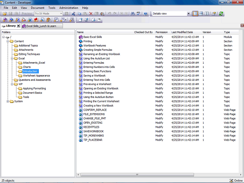Sort by Last Modified Date column header
This screenshot has width=244, height=183.
click(x=186, y=32)
